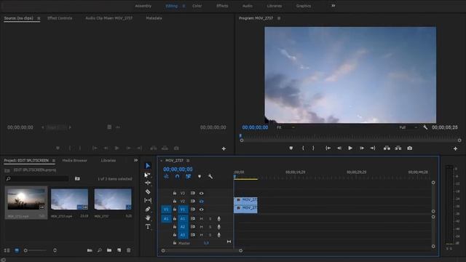Toggle Linked Selection in timeline
466x262 pixels.
point(189,176)
